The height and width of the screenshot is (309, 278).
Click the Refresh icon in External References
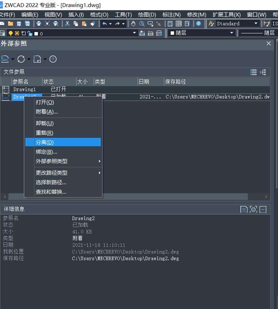21,59
